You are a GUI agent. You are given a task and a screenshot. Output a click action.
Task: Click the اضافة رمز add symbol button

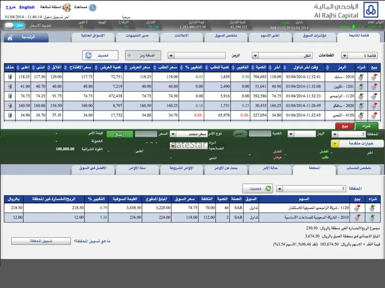pyautogui.click(x=143, y=56)
